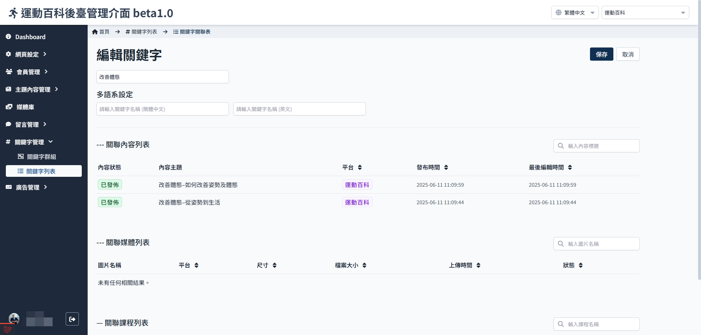Click 會員管理 sidebar label
Image resolution: width=701 pixels, height=335 pixels.
point(28,72)
